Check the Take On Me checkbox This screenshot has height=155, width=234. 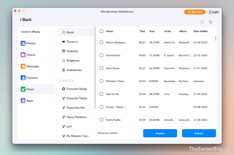tap(101, 94)
